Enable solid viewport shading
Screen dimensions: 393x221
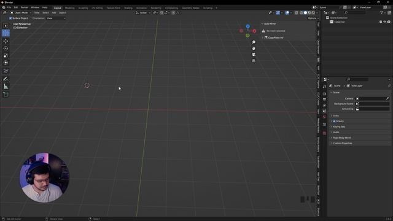coord(305,12)
